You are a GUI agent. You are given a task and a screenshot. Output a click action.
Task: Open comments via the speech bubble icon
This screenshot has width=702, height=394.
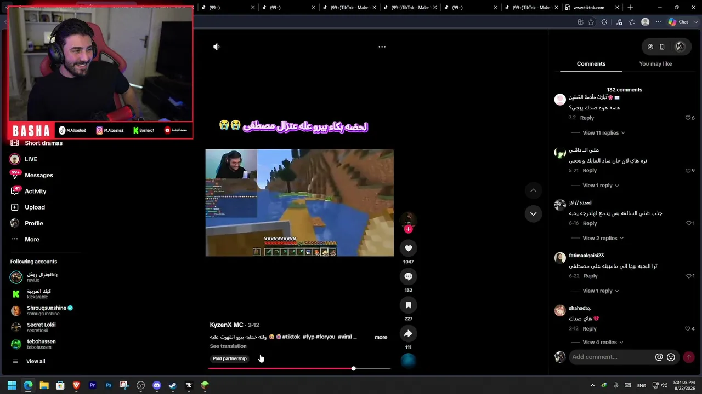(408, 277)
